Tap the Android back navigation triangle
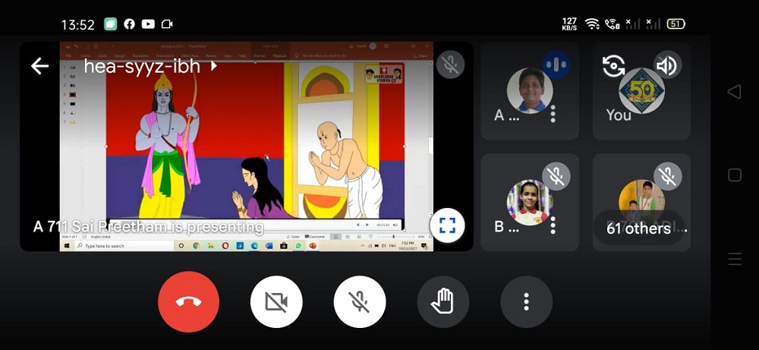The image size is (759, 350). pos(734,92)
